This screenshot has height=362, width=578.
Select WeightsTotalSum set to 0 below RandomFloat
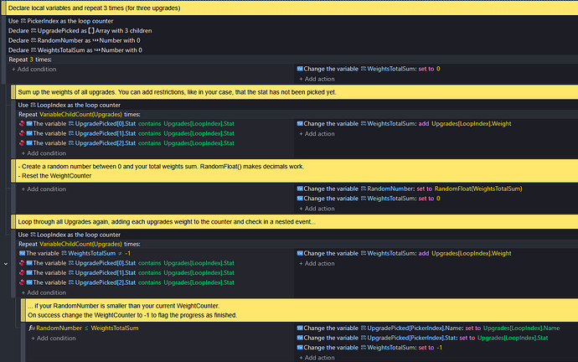tap(369, 199)
